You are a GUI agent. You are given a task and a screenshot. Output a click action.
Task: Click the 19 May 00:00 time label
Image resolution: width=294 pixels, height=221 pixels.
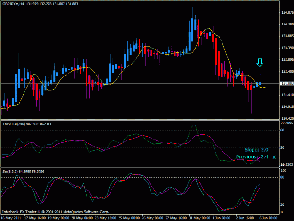click(58, 218)
